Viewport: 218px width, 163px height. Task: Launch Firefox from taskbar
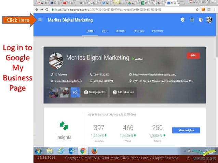[94, 151]
